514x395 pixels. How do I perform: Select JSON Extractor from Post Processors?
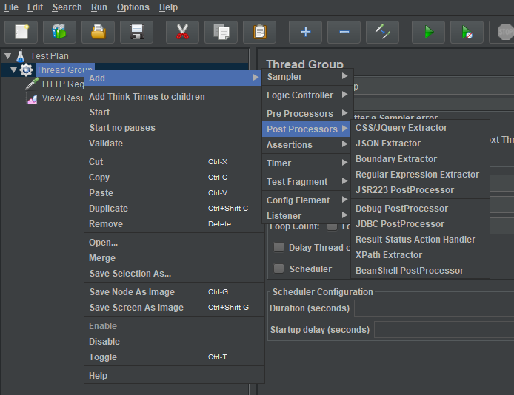(387, 144)
